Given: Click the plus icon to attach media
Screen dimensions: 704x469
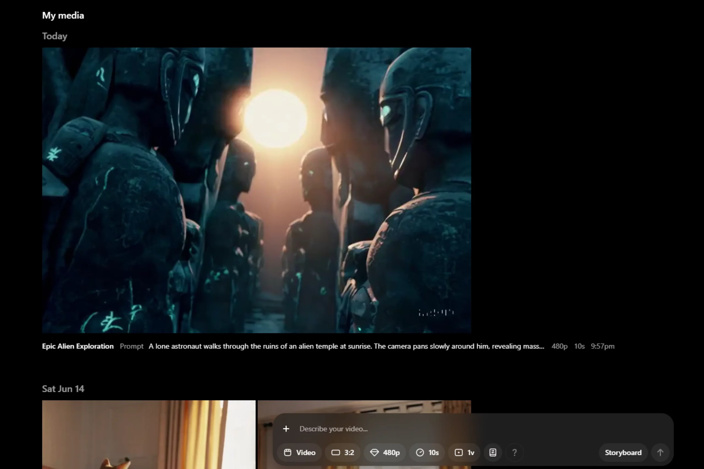Looking at the screenshot, I should (286, 429).
